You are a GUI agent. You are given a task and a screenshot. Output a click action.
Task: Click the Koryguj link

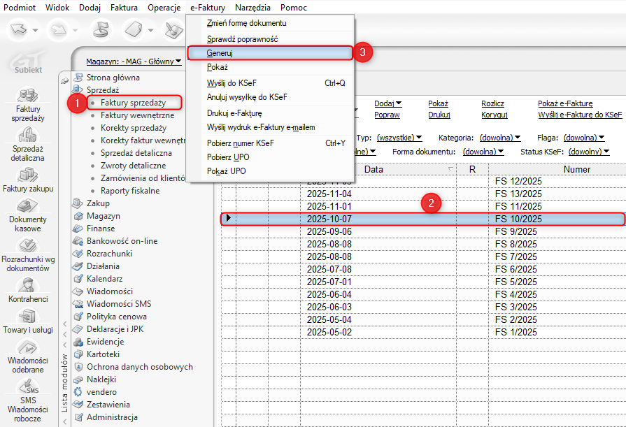click(x=494, y=115)
